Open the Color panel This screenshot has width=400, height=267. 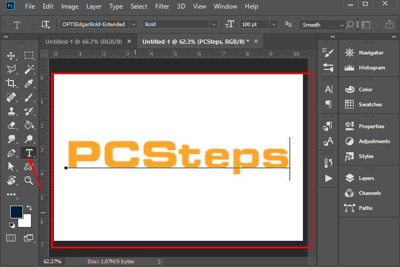pyautogui.click(x=358, y=90)
